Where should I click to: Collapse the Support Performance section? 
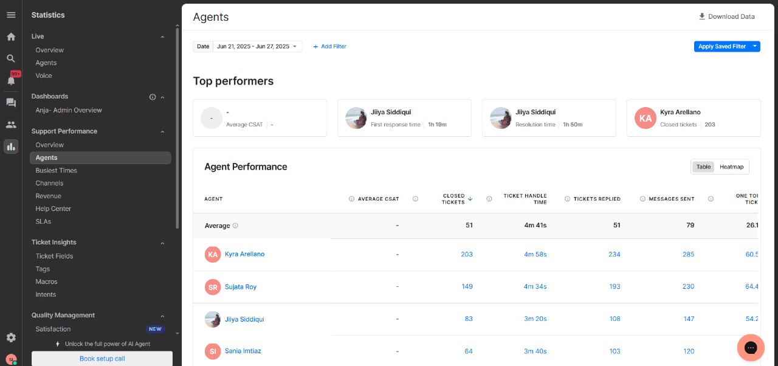click(162, 131)
